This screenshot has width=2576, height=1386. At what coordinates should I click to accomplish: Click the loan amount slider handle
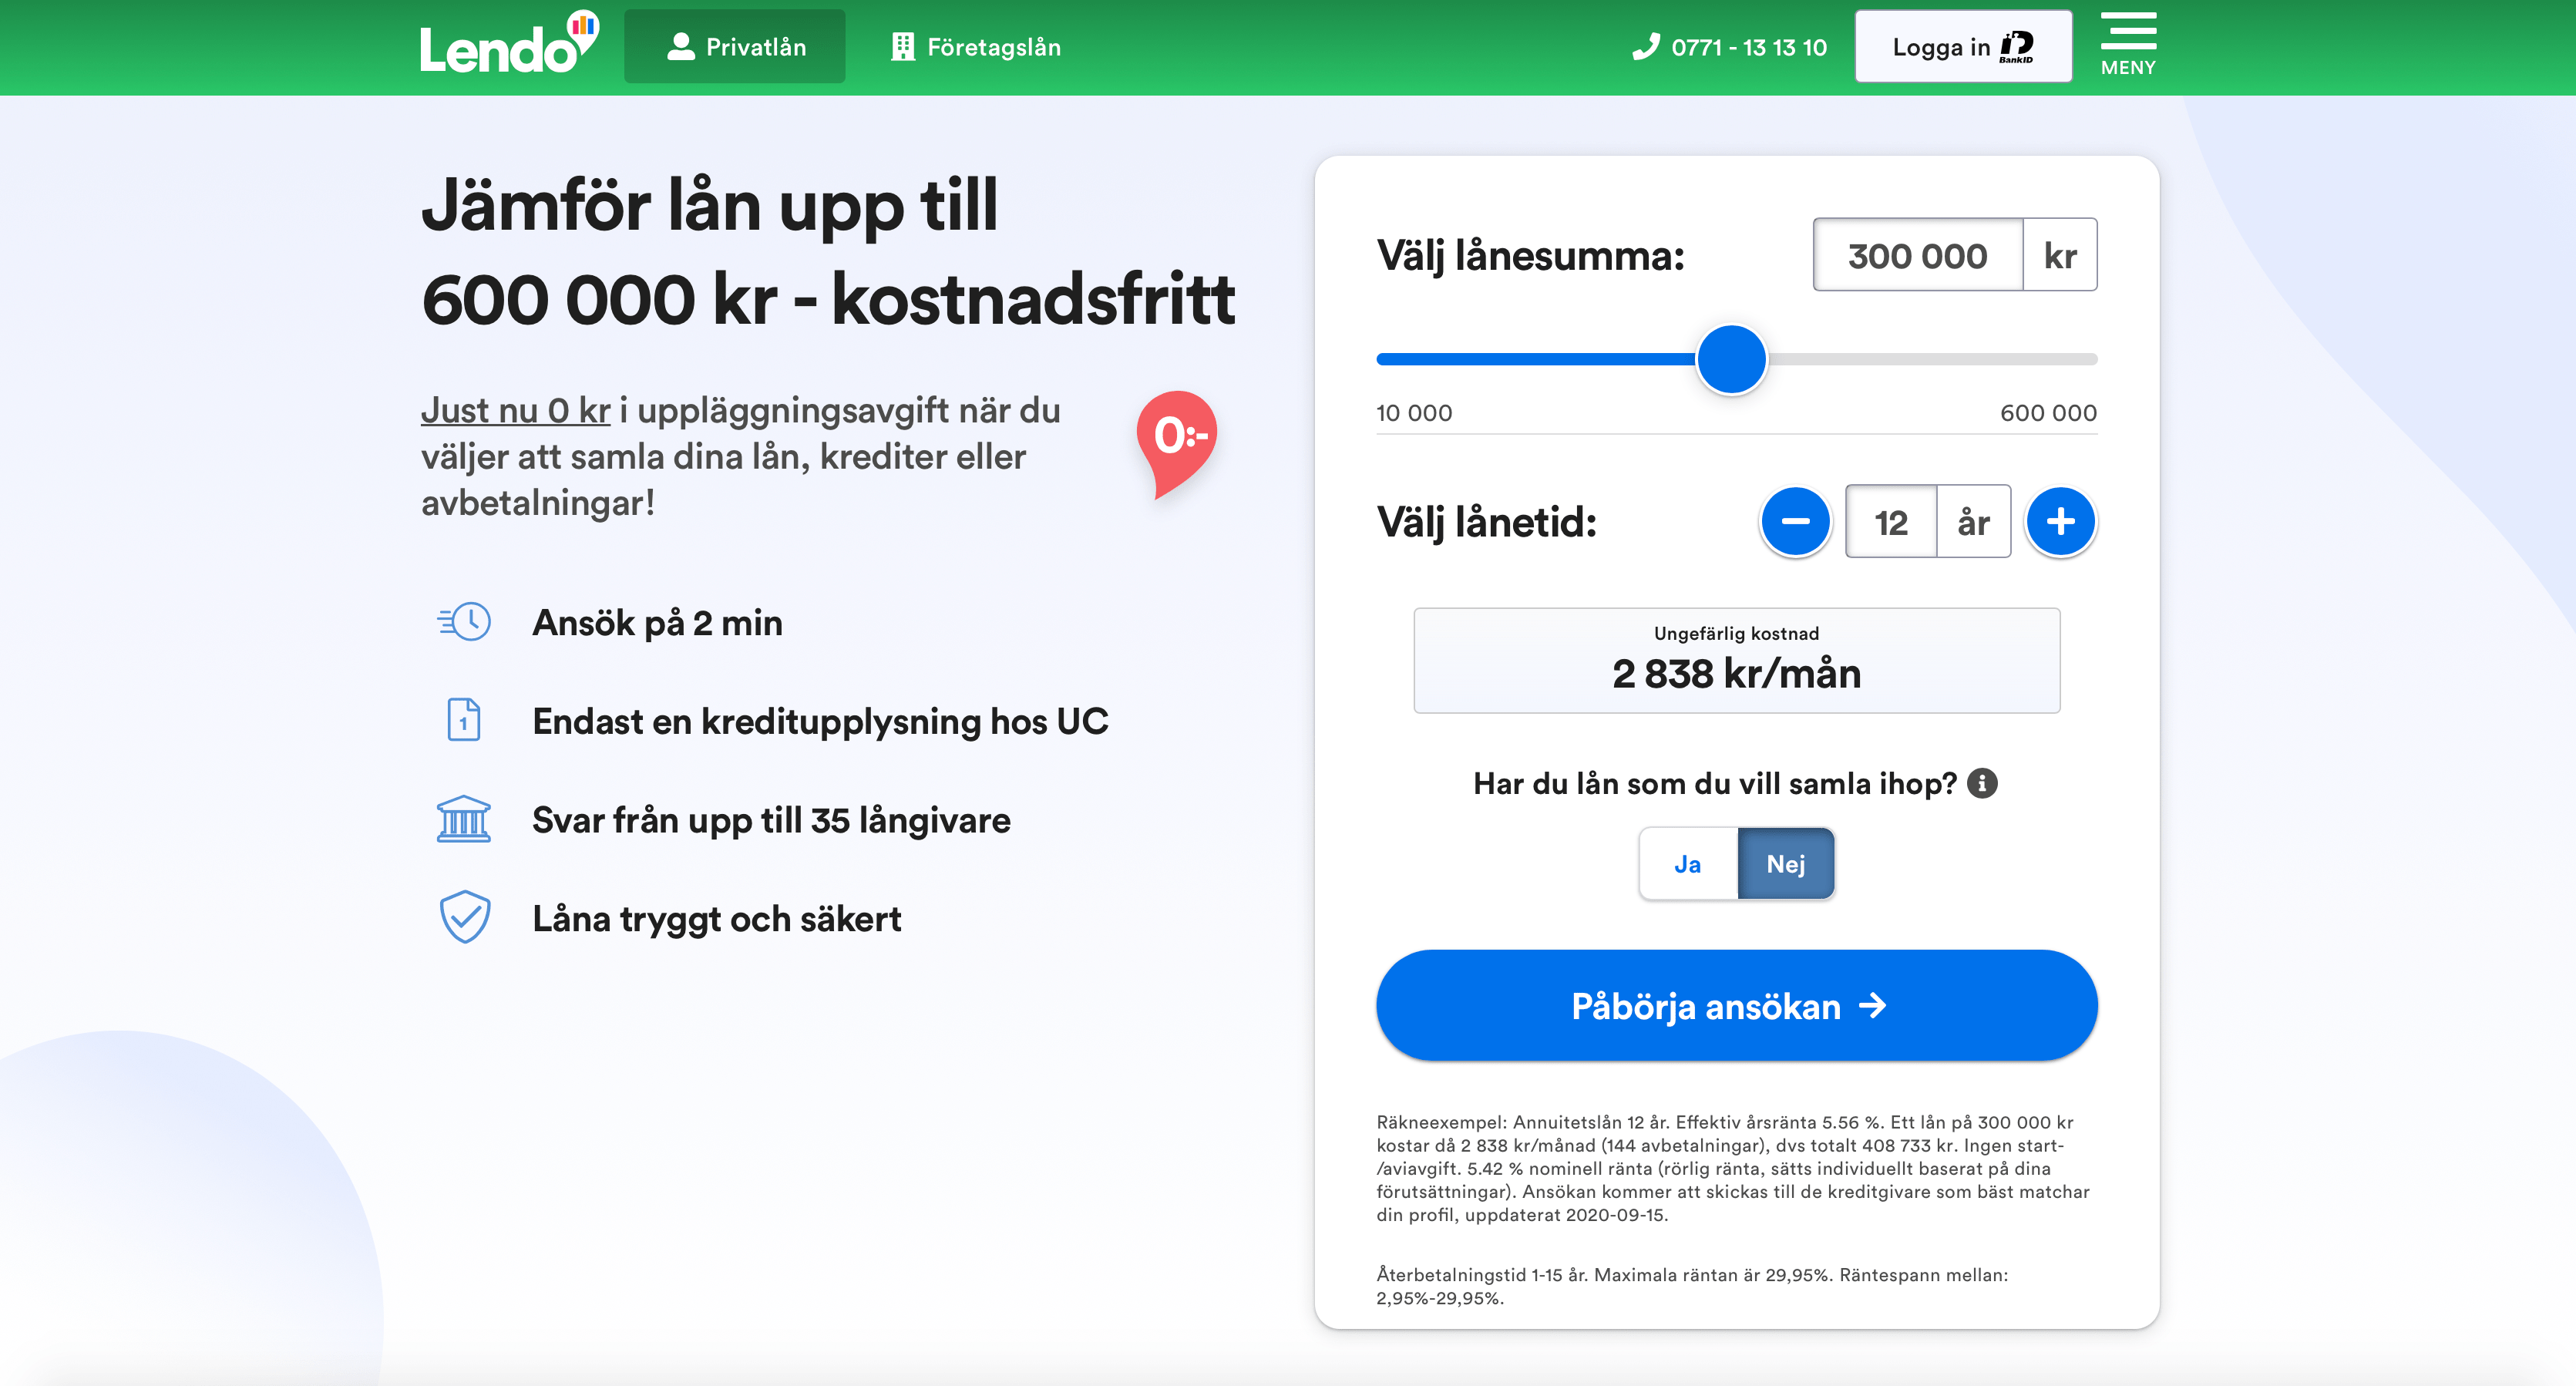coord(1731,359)
